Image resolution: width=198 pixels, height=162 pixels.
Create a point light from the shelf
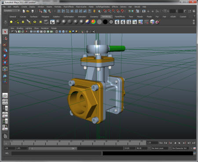pos(23,22)
